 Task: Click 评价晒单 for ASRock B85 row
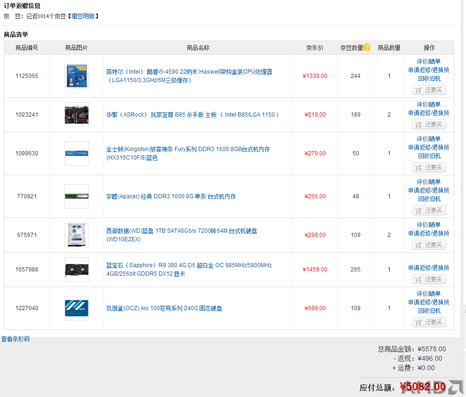429,104
